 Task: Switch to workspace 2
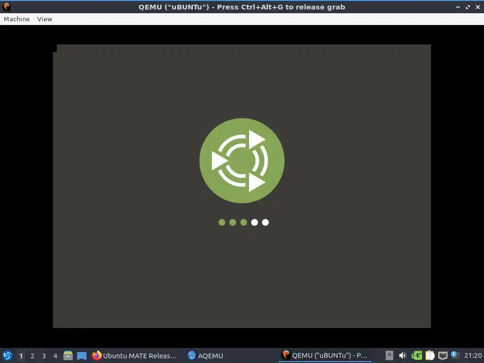(33, 356)
